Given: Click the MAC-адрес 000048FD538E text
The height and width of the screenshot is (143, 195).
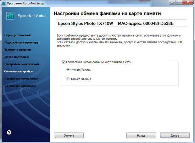Looking at the screenshot, I should (146, 23).
